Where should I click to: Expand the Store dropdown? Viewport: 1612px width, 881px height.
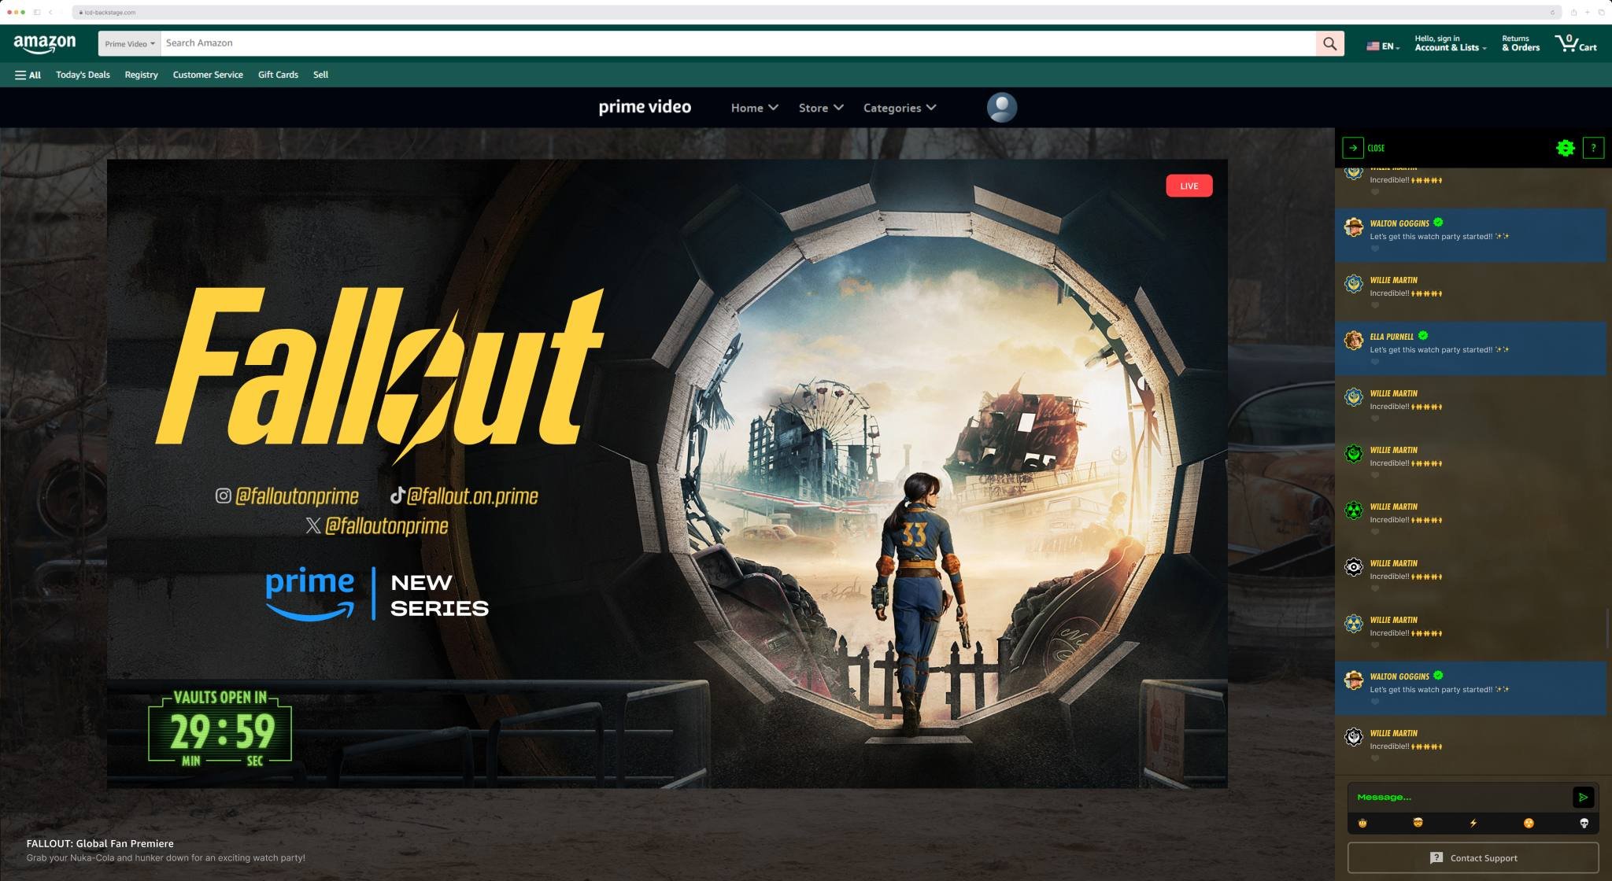click(x=821, y=108)
